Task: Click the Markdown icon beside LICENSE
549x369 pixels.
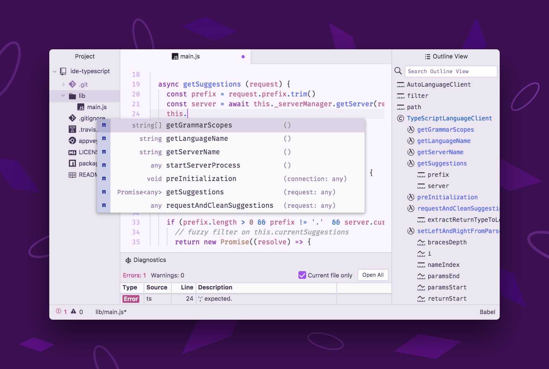Action: coord(72,152)
